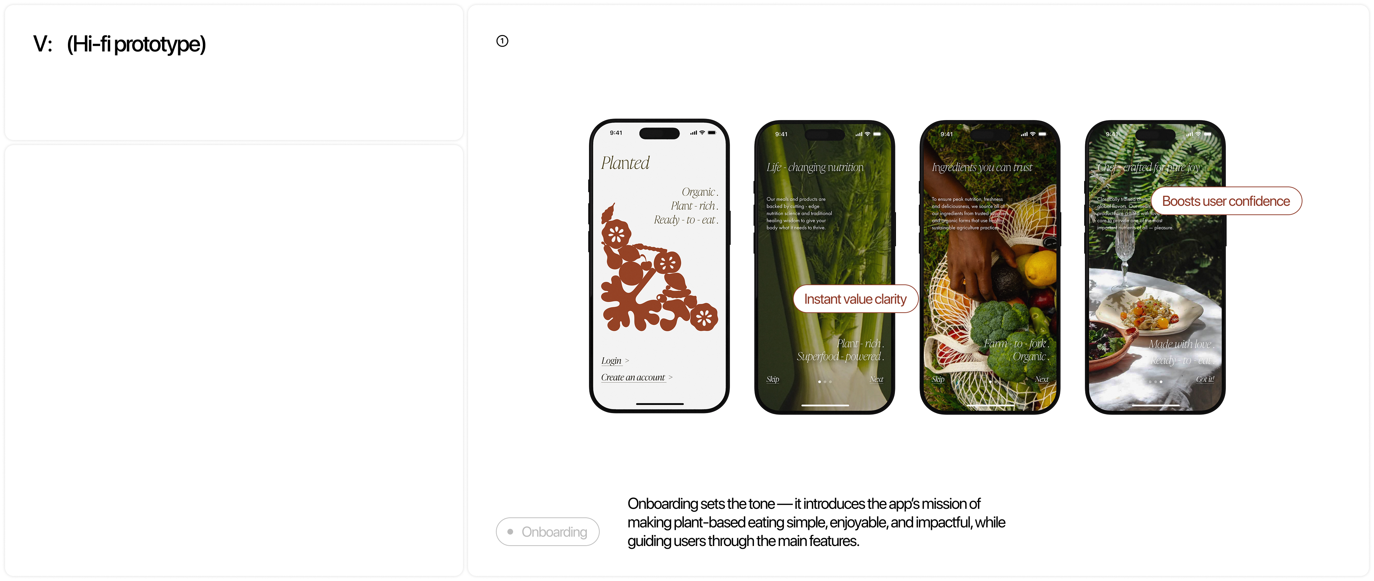Click arrow next to Login

[x=627, y=361]
